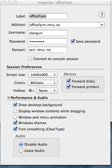
Task: Enable Connect to console session
Action: [x=30, y=59]
